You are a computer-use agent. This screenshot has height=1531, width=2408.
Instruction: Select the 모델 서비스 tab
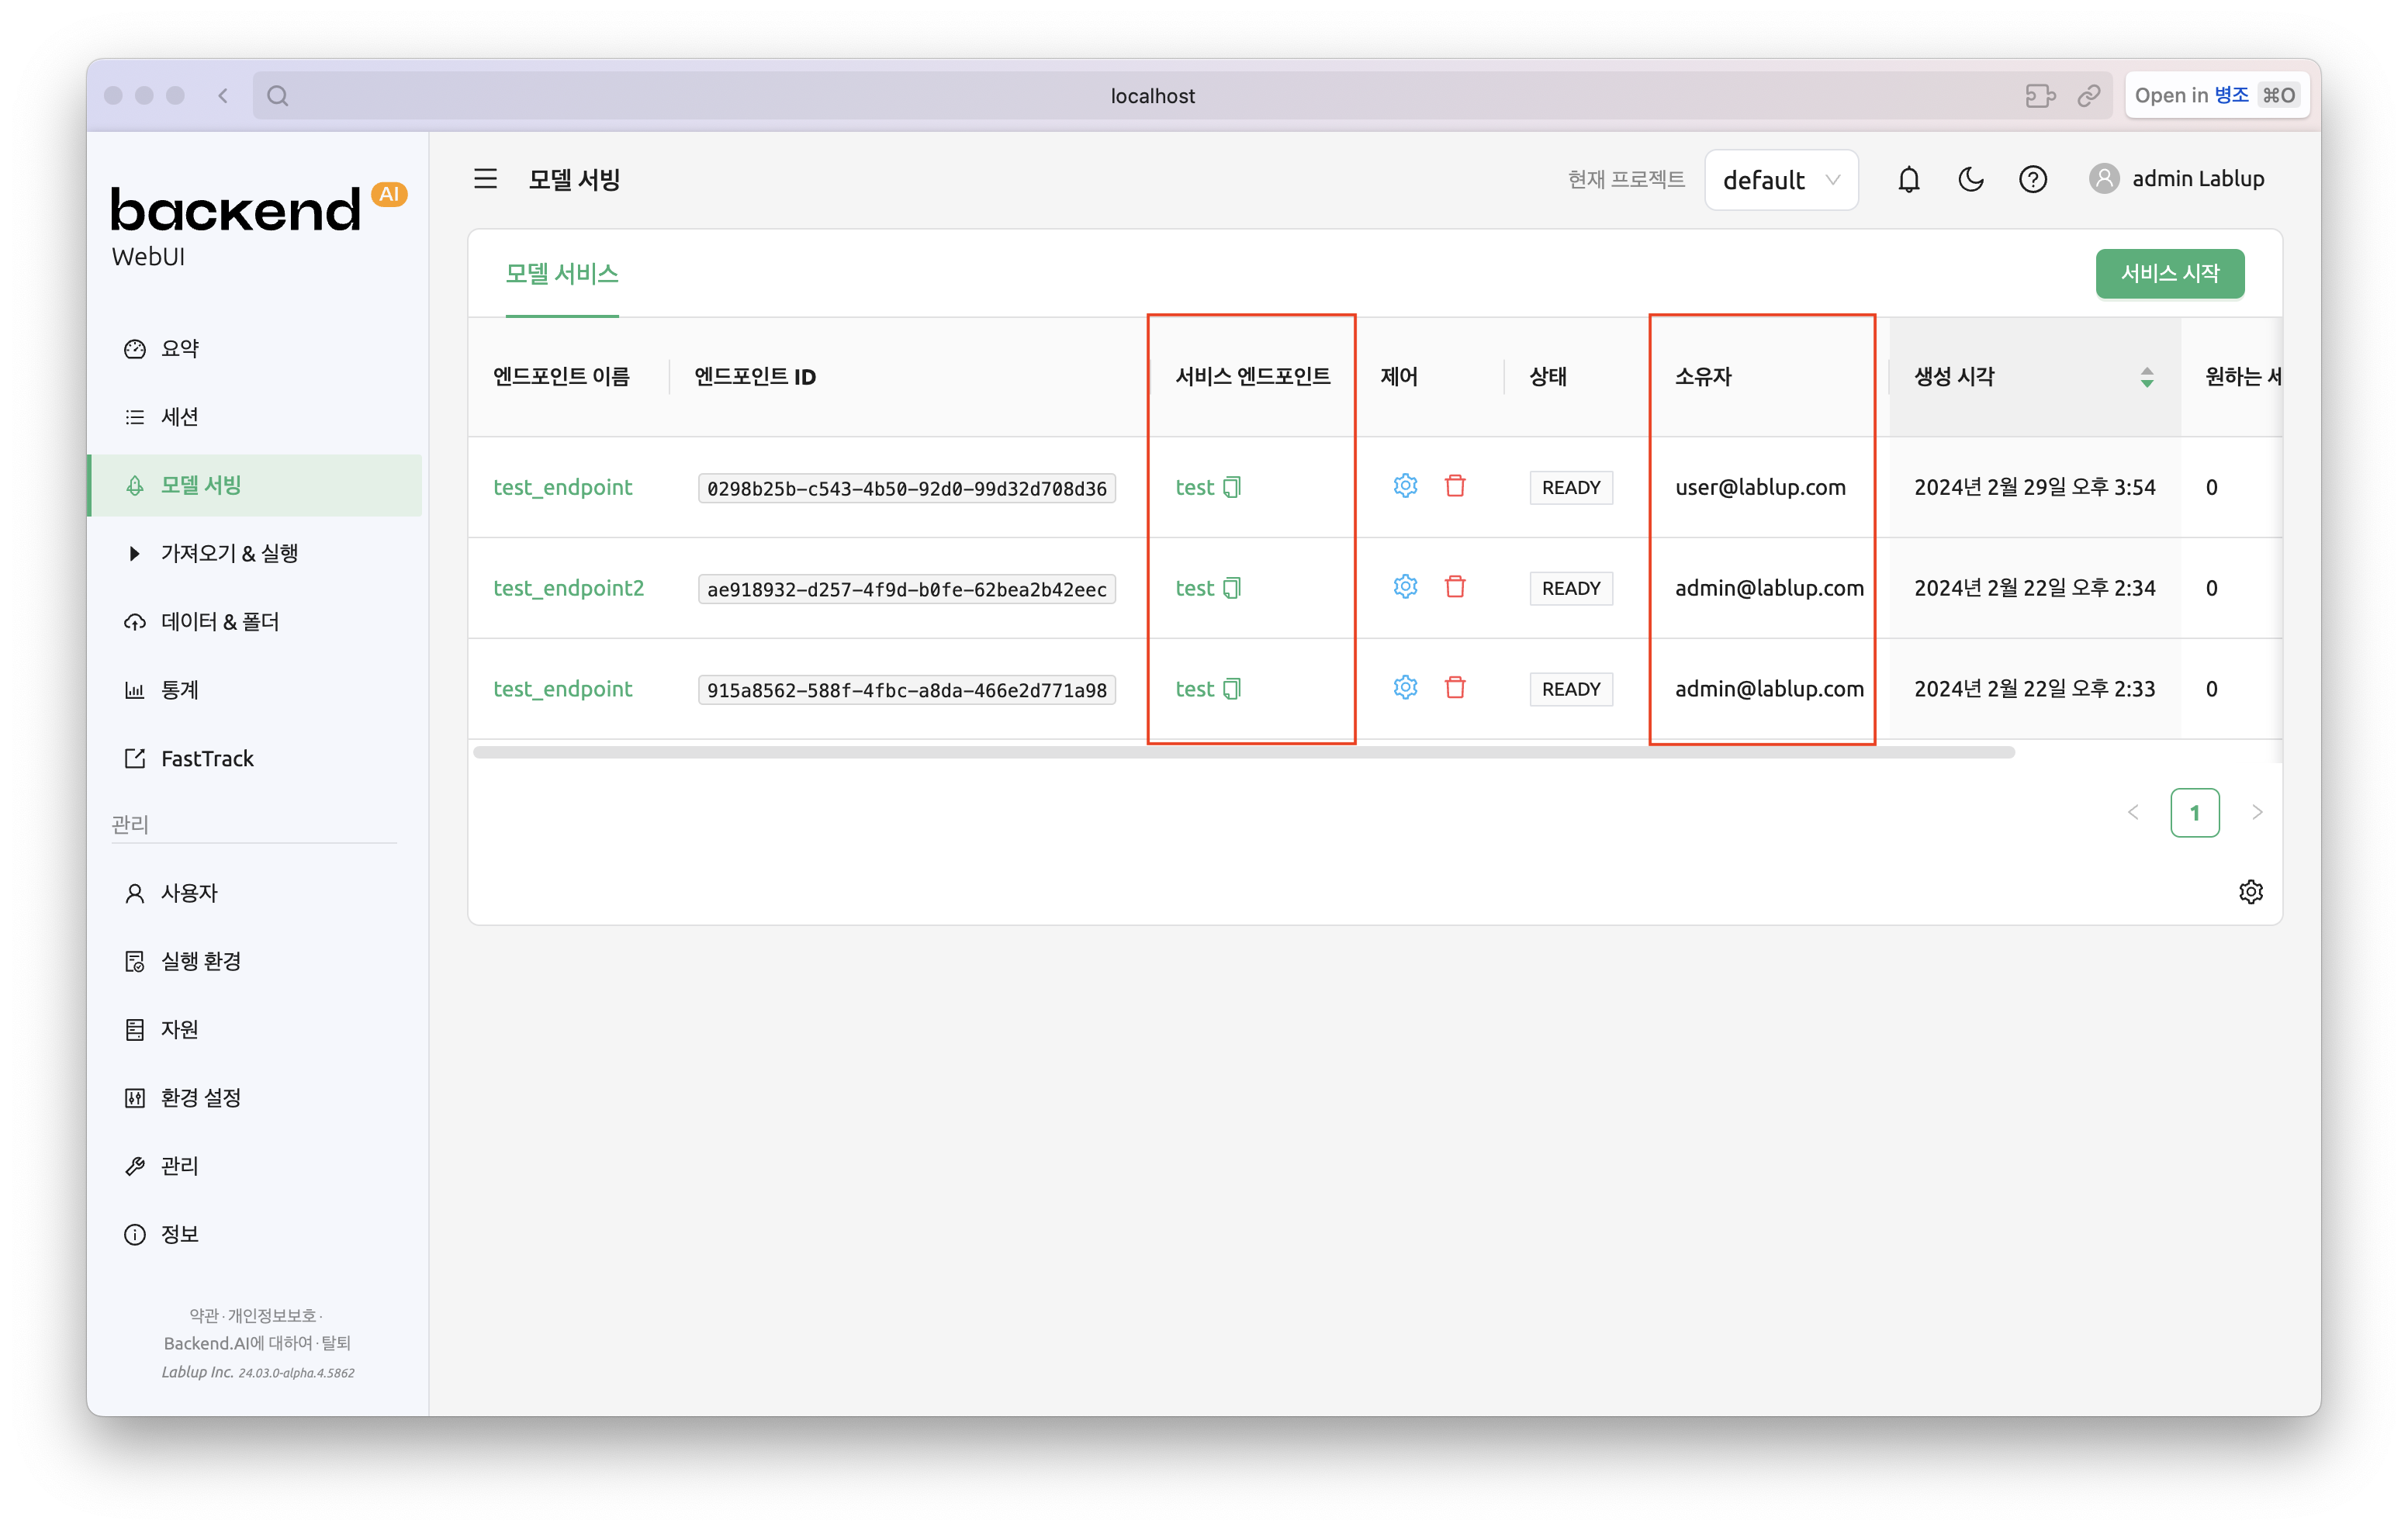561,274
